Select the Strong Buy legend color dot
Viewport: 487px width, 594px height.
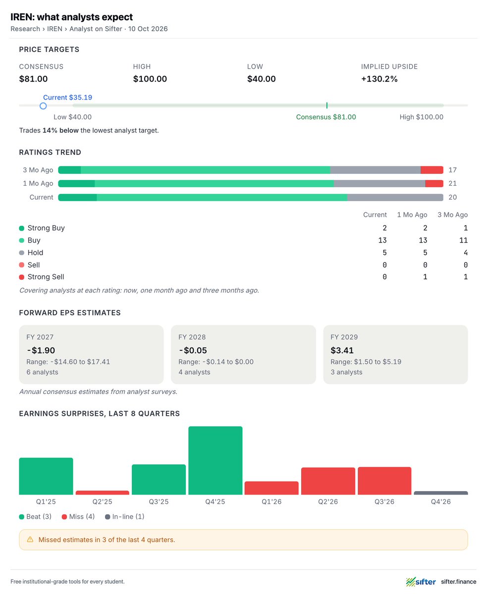tap(22, 228)
